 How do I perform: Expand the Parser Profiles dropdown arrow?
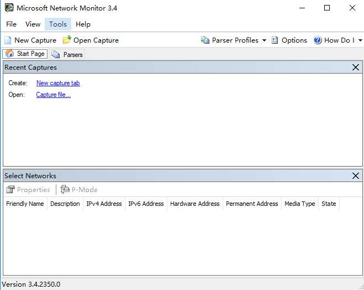tap(264, 40)
